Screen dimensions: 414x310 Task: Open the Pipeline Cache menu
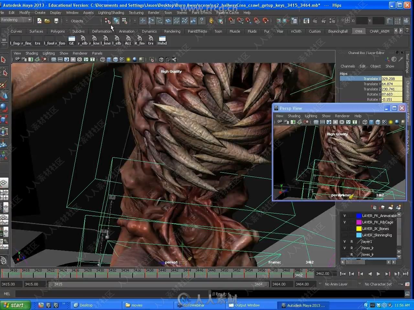click(227, 13)
